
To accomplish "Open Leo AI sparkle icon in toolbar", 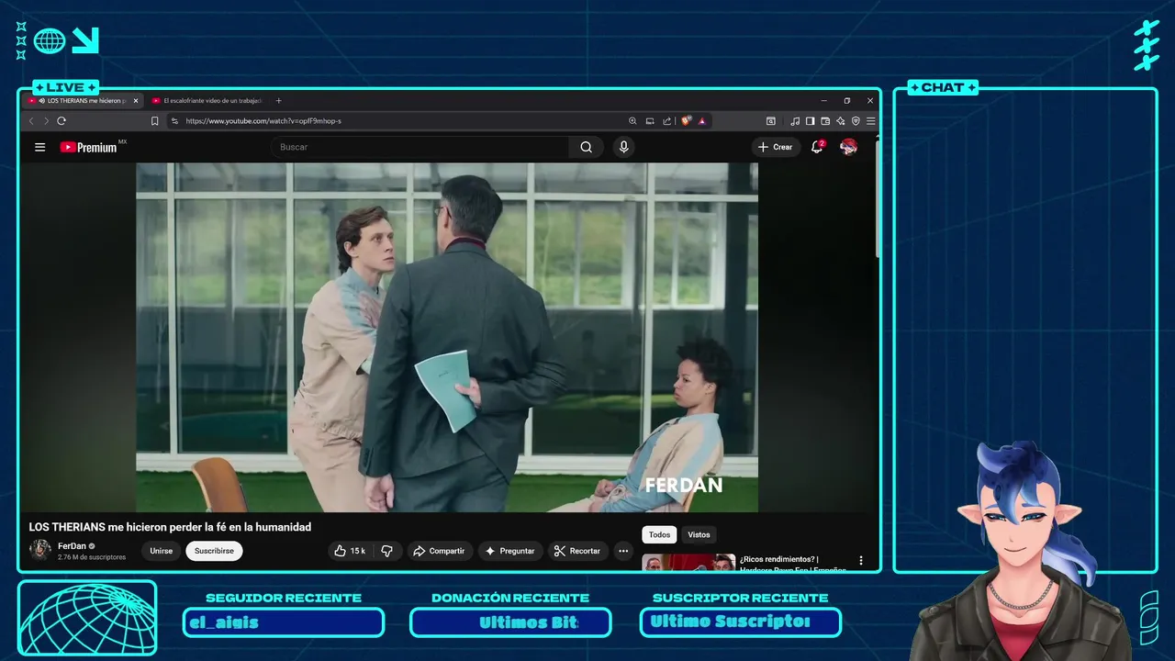I will coord(840,120).
